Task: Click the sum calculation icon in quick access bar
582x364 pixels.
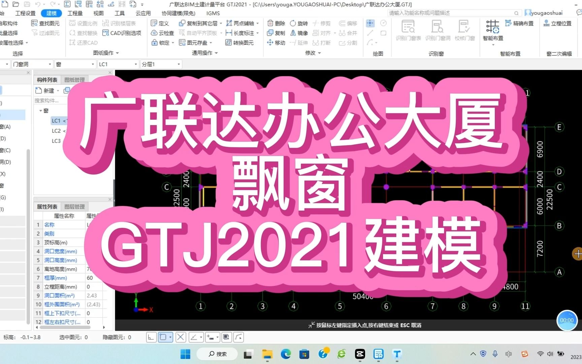Action: [x=67, y=4]
